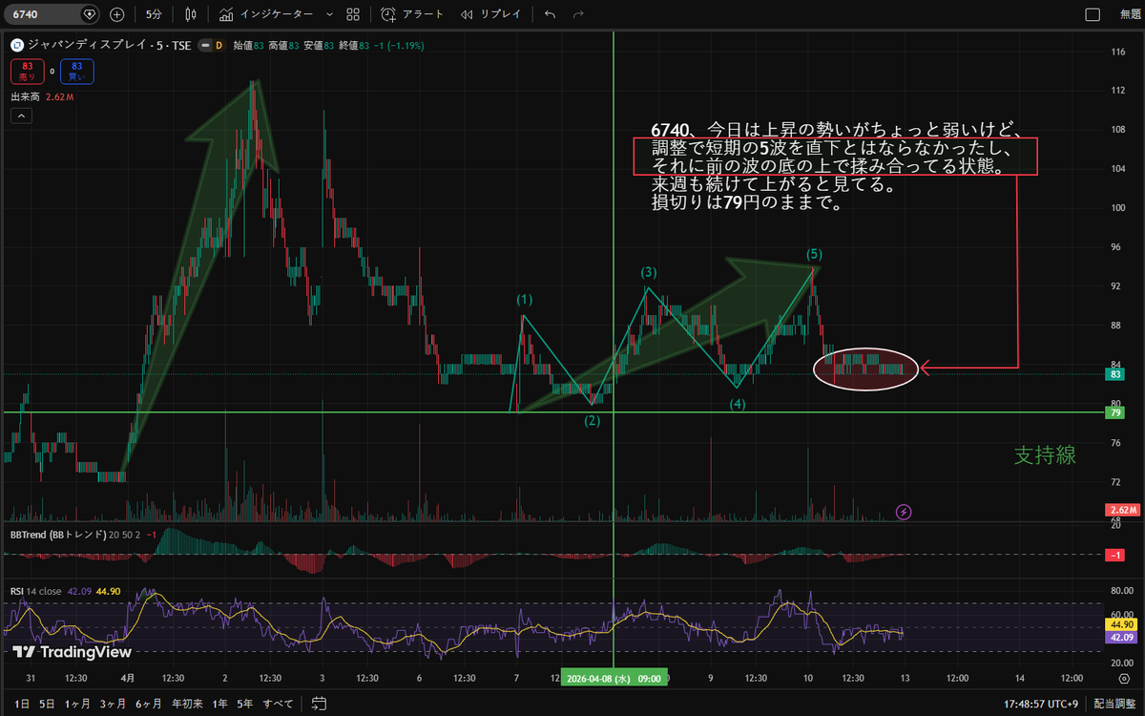Screen dimensions: 1145x716
Task: Click the 支持線 support line label
Action: pos(1045,455)
